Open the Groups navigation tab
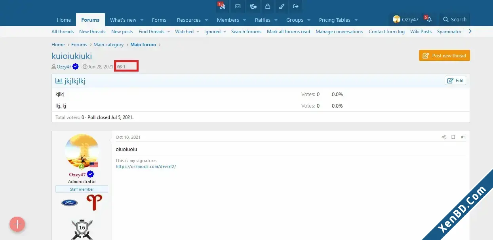The width and height of the screenshot is (493, 240). (x=295, y=20)
